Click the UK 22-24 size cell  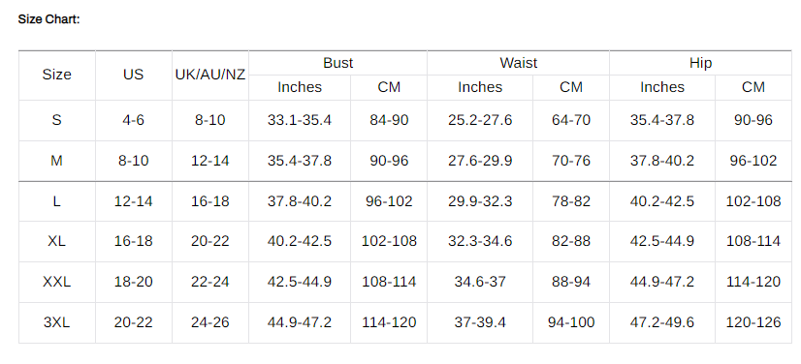pyautogui.click(x=210, y=282)
